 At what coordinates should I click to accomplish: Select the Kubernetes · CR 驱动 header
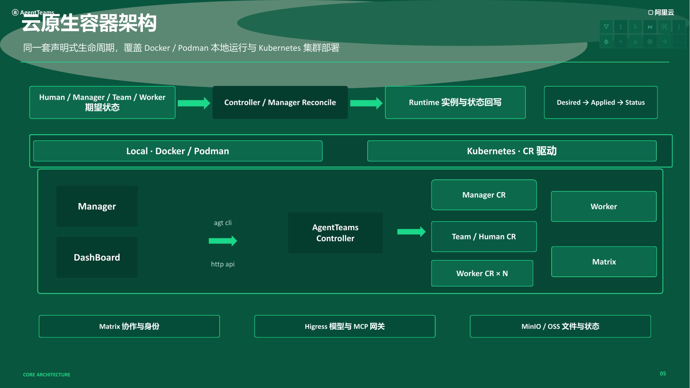coord(512,151)
